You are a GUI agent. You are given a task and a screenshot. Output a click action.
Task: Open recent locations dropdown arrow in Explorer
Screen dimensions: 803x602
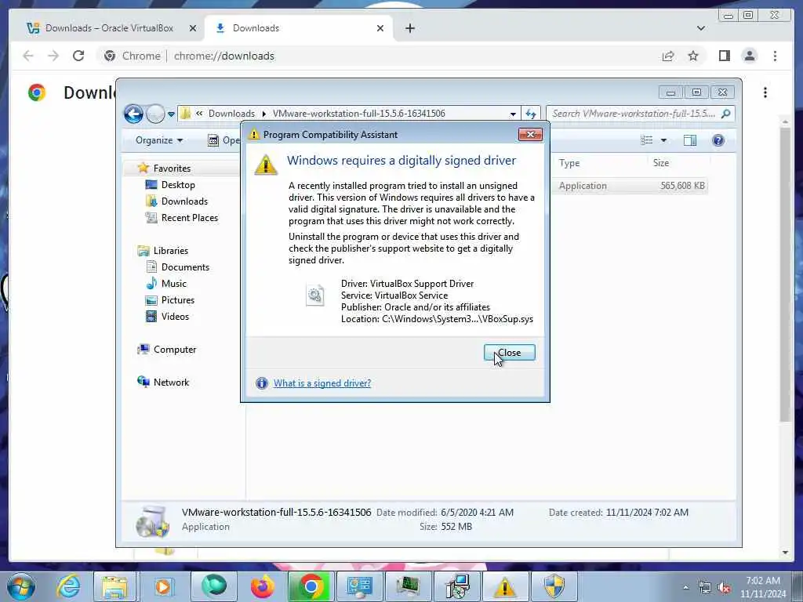171,114
